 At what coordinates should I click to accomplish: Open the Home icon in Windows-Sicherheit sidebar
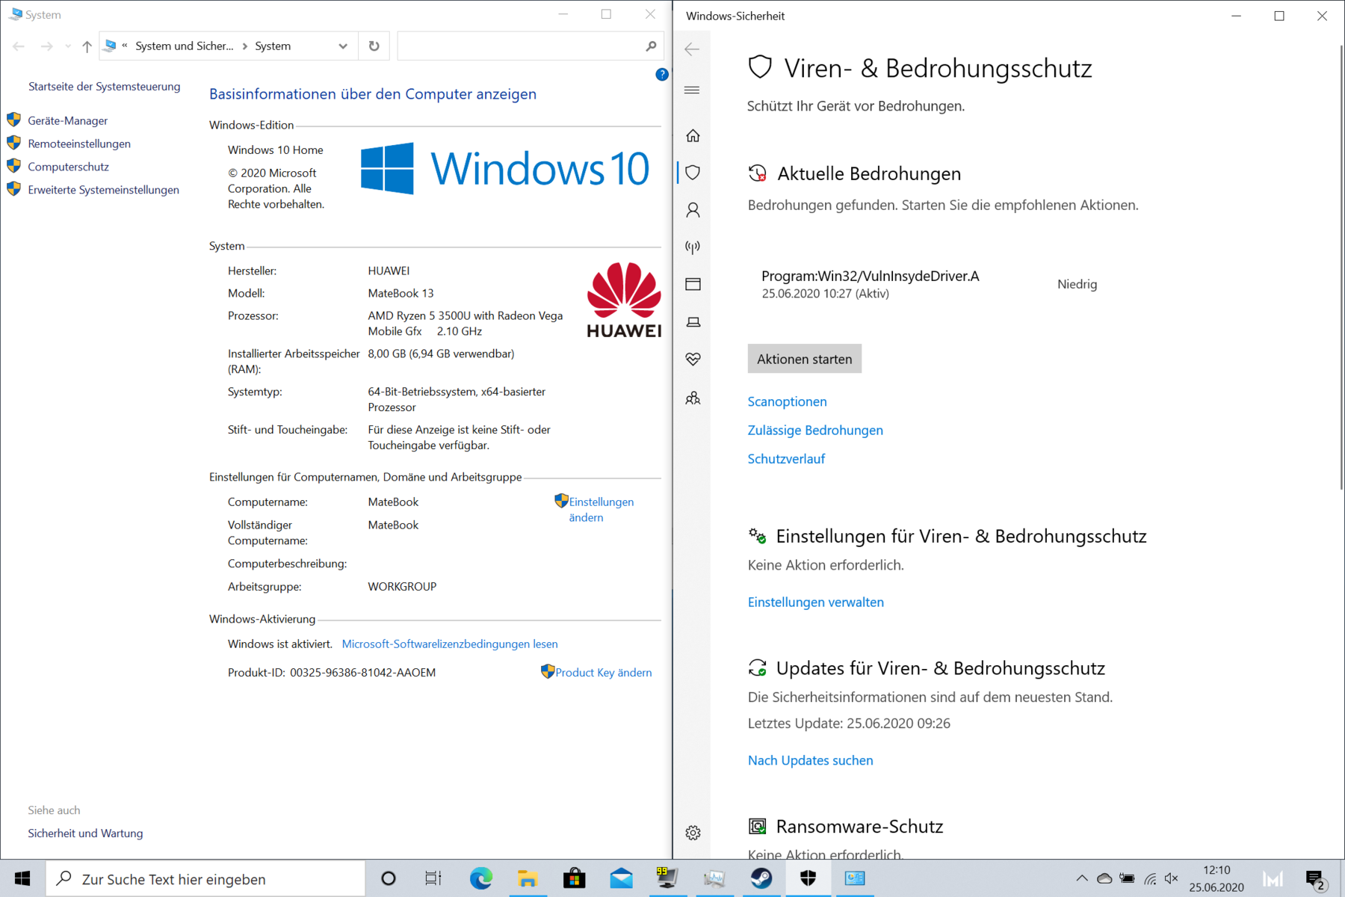(693, 135)
